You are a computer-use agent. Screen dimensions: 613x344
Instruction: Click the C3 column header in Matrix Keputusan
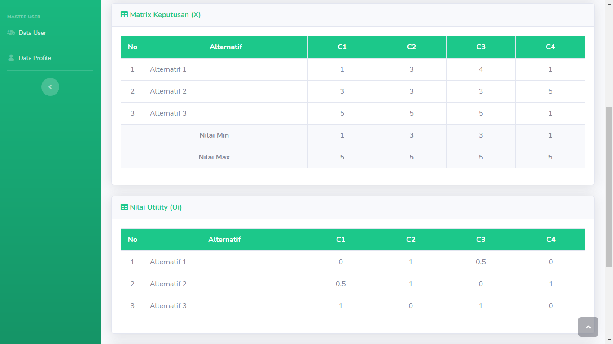[x=481, y=47]
